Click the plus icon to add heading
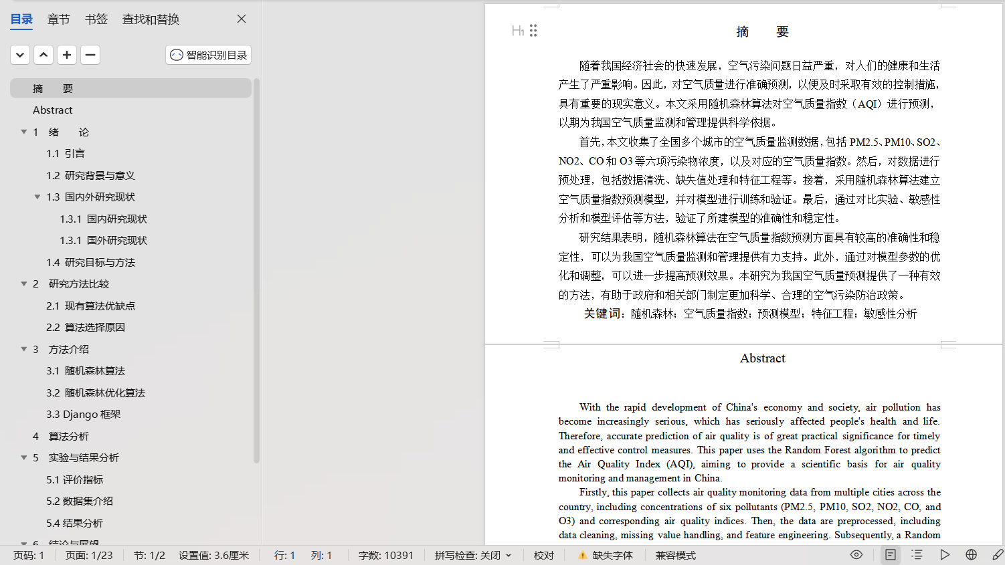The image size is (1005, 565). click(67, 55)
